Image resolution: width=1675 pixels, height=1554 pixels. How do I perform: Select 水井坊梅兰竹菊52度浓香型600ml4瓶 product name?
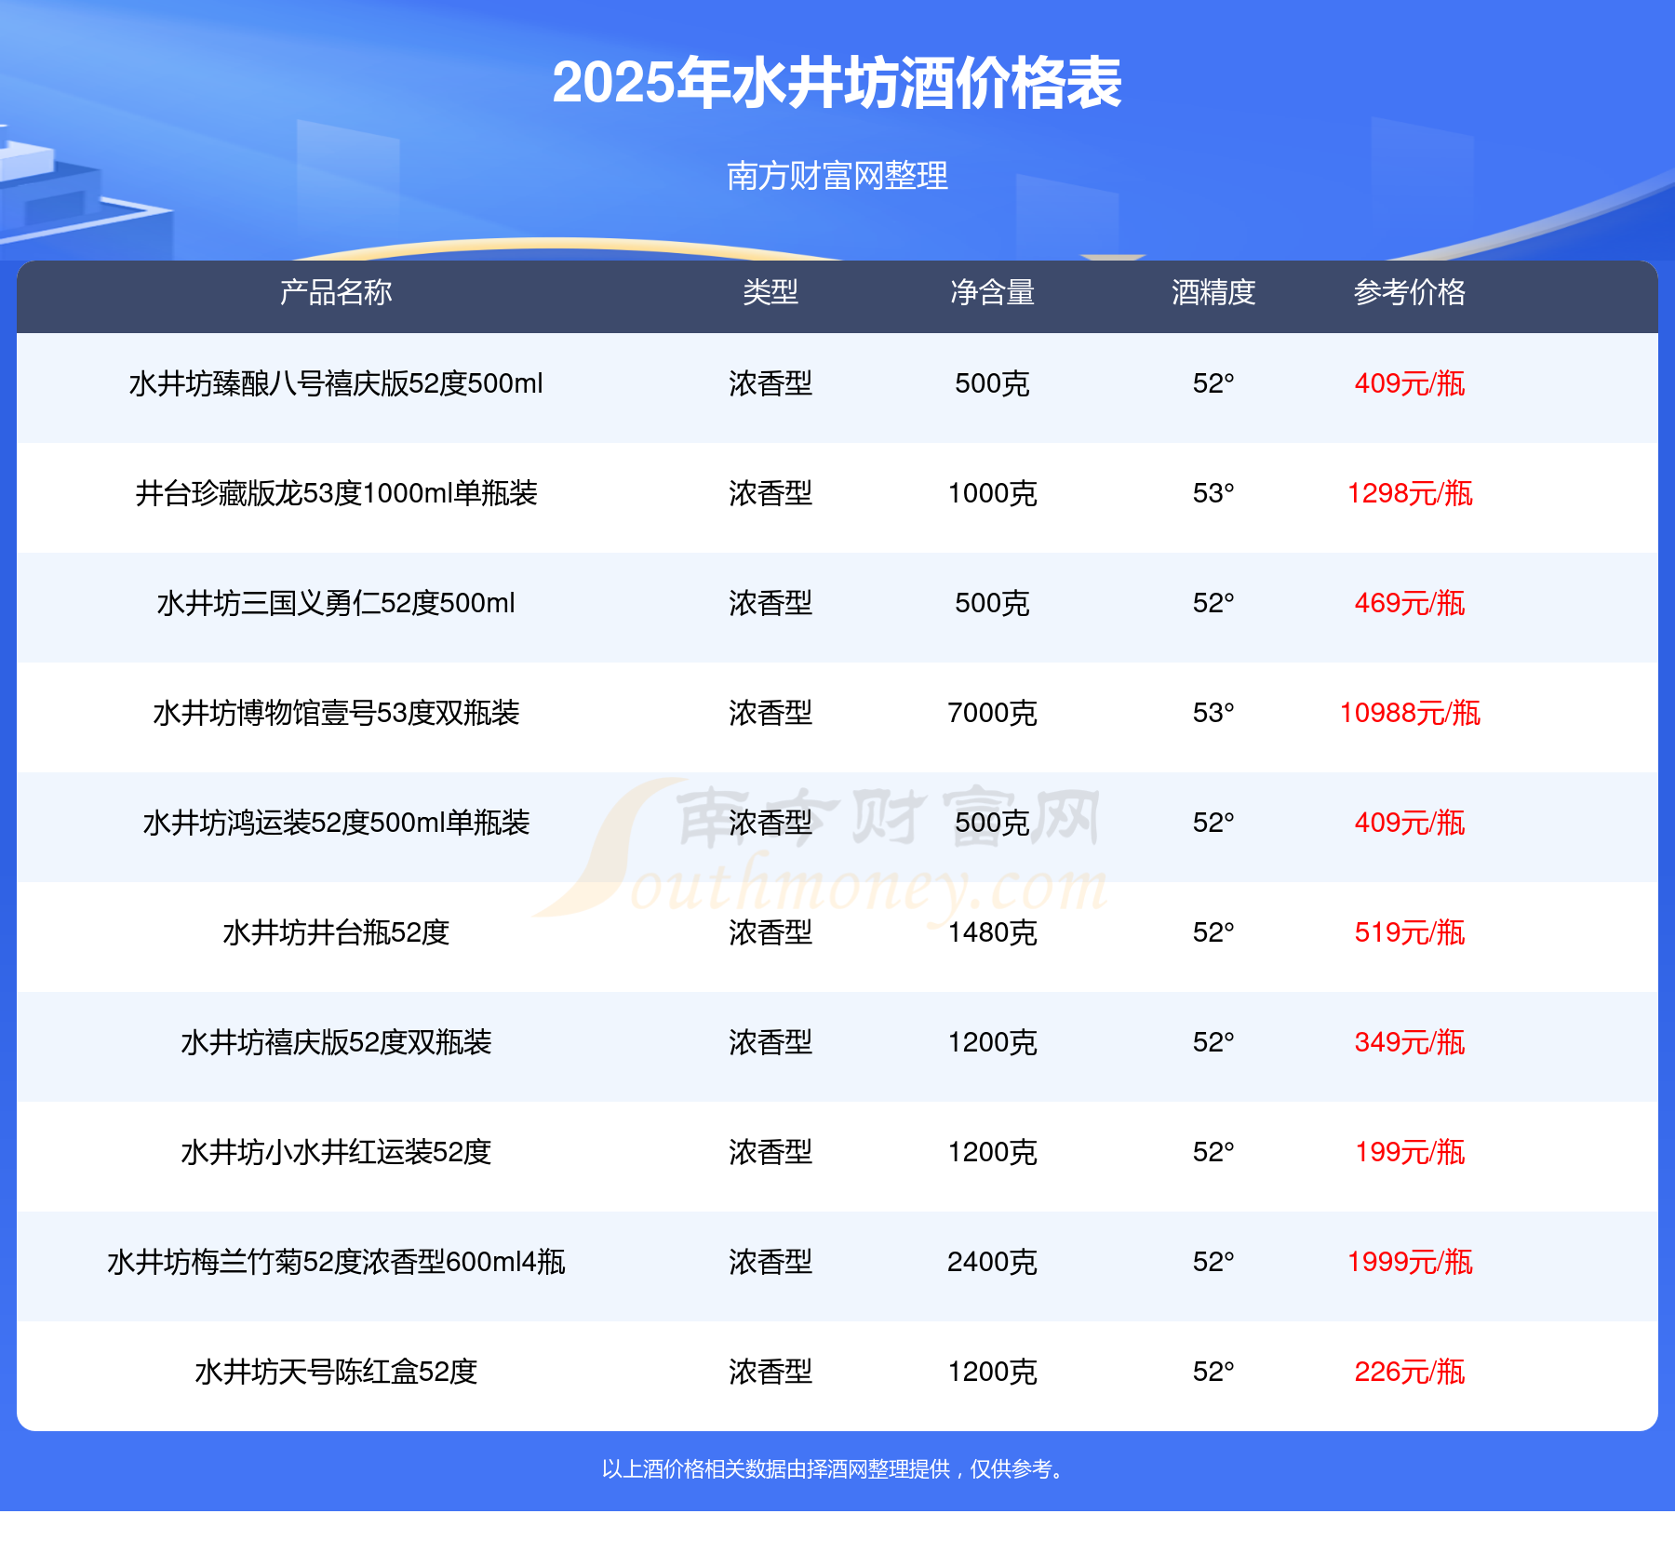336,1262
